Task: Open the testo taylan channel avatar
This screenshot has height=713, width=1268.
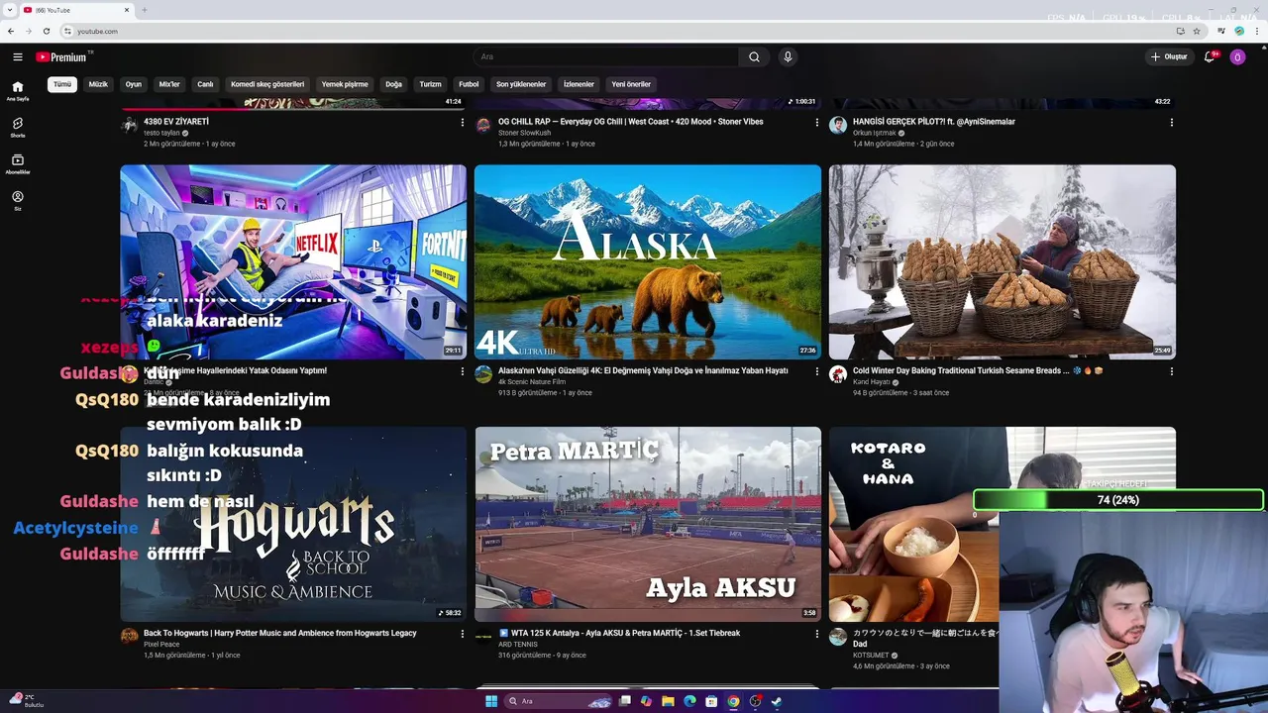Action: (x=129, y=125)
